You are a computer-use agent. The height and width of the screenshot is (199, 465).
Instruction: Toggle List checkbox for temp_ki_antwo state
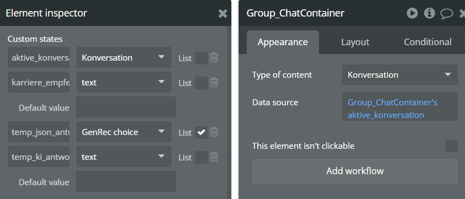tap(201, 157)
